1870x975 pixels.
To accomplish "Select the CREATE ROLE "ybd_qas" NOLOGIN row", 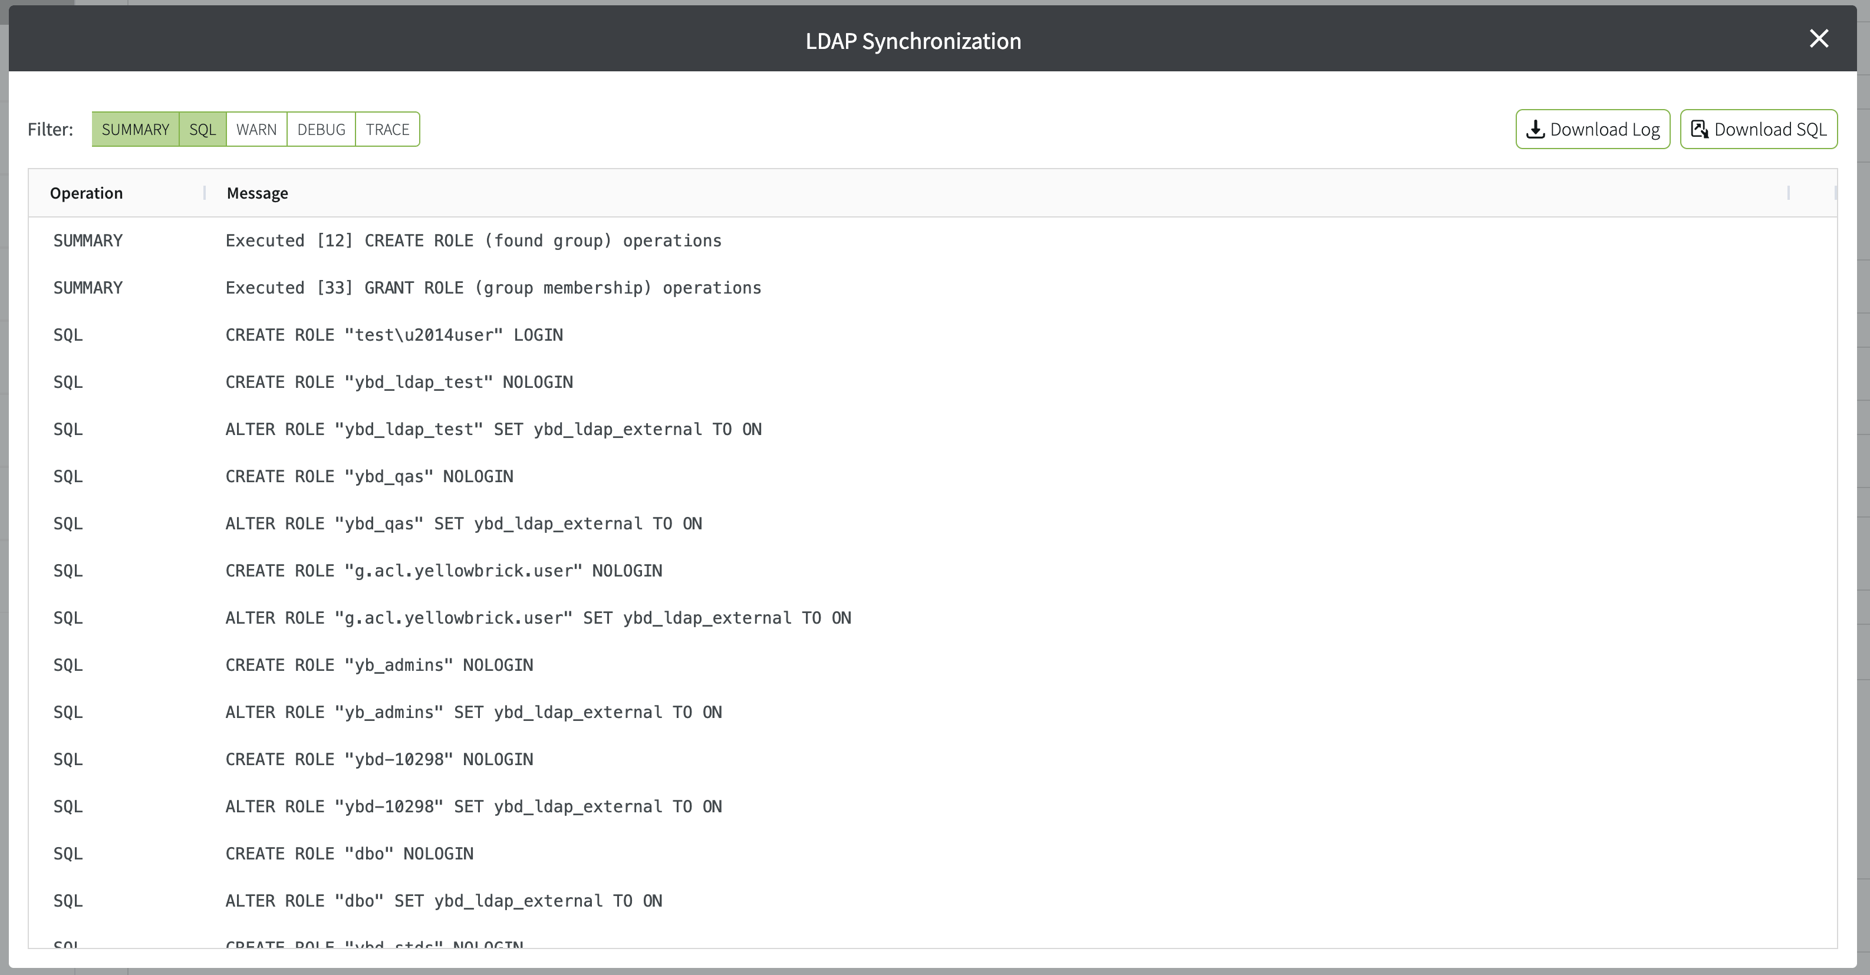I will pos(369,477).
